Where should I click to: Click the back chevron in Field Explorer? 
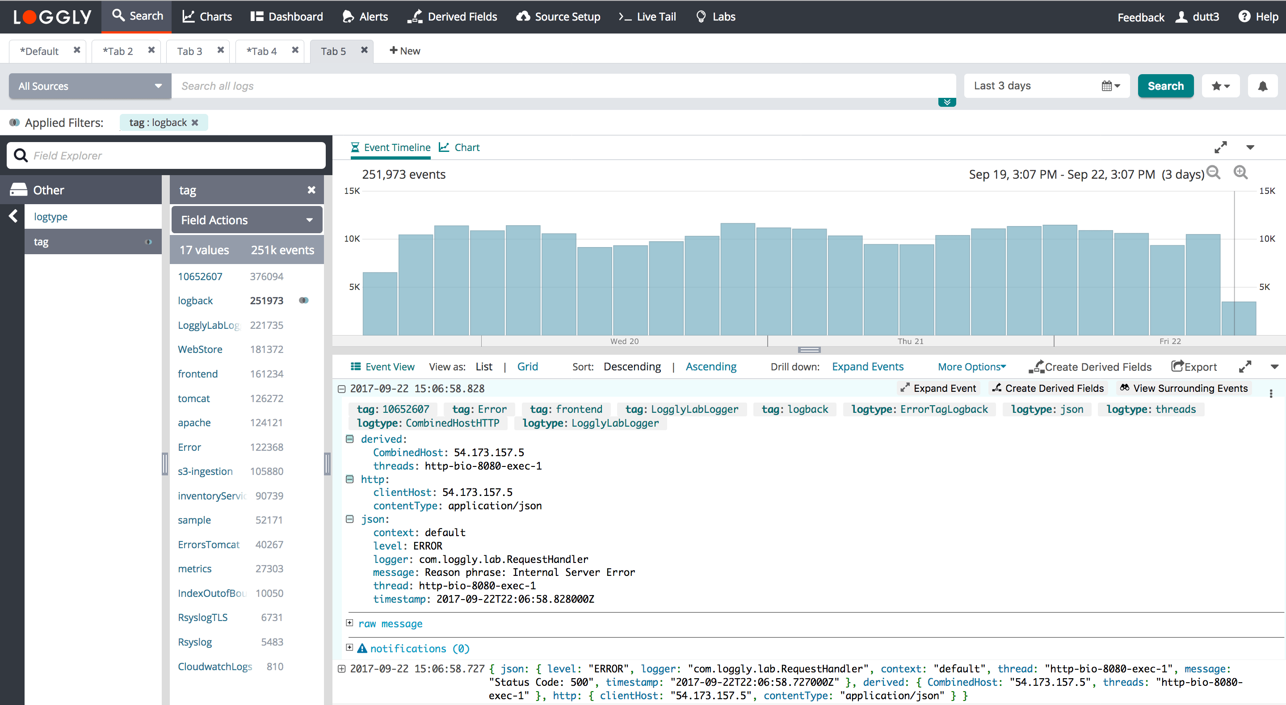pos(13,216)
